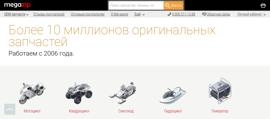
Task: Pick the jet ski image
Action: [173, 95]
